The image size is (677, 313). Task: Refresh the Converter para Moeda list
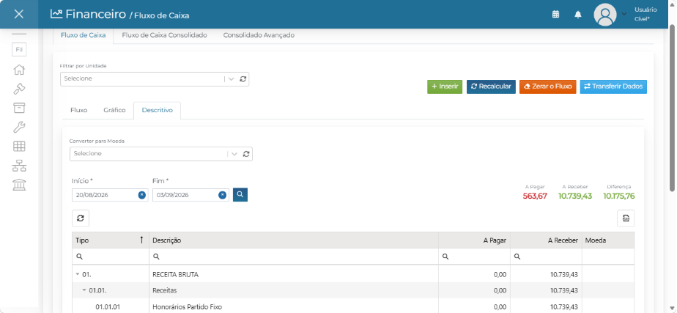(246, 154)
